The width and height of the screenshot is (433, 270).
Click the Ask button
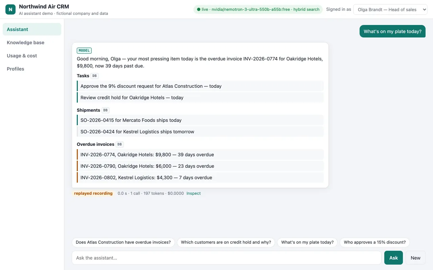(393, 258)
